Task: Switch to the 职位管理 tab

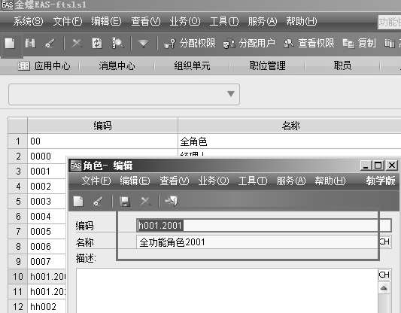Action: point(268,65)
